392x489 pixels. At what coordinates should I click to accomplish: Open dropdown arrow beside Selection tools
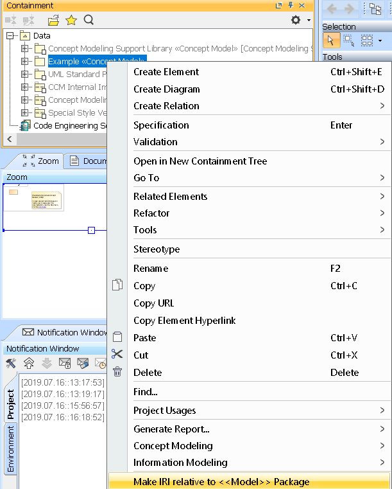[380, 41]
